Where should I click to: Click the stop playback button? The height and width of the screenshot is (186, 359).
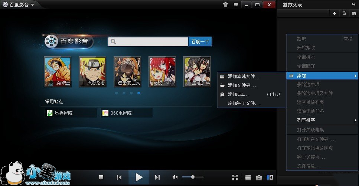101,177
